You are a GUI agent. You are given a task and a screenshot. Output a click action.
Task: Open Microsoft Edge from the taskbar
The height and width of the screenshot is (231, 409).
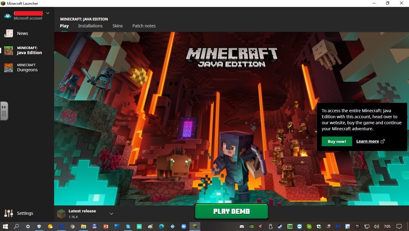[x=161, y=226]
